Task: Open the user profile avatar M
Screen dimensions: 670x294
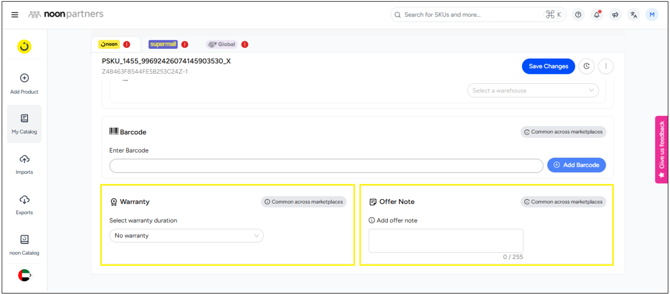Action: click(652, 15)
